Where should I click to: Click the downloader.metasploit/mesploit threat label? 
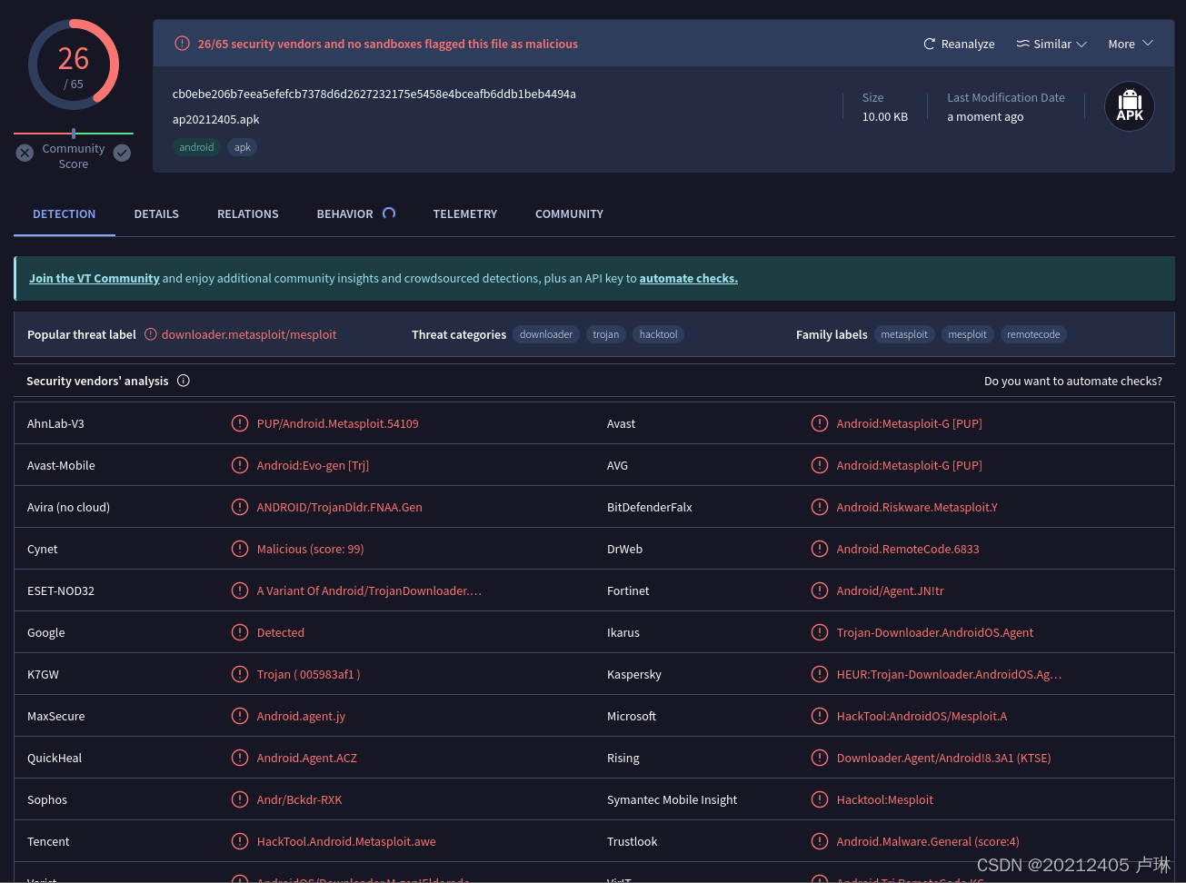pyautogui.click(x=249, y=334)
